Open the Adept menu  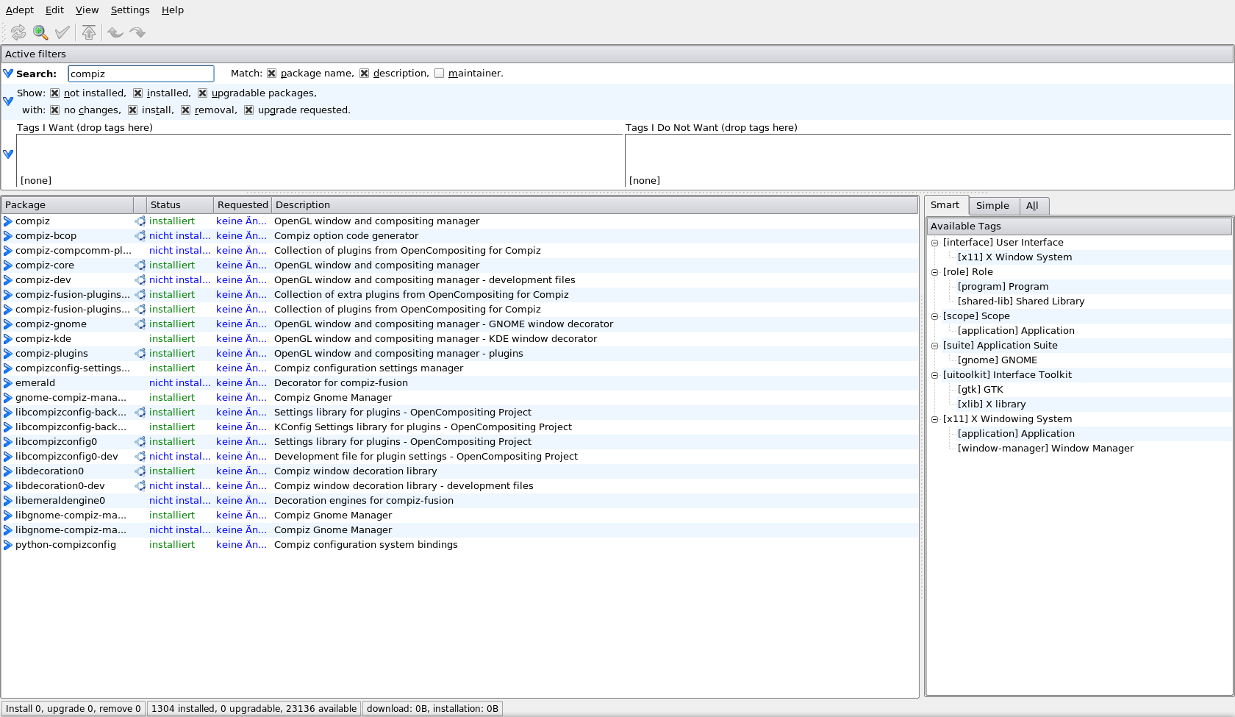click(x=20, y=10)
